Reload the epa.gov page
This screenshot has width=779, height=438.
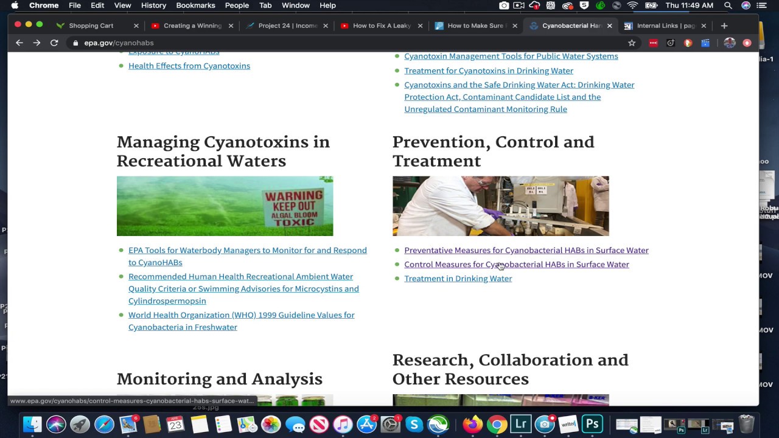[x=54, y=43]
